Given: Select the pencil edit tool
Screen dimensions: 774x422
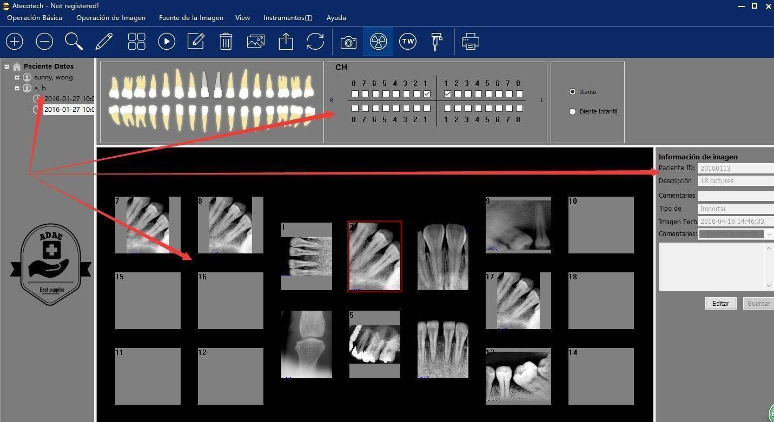Looking at the screenshot, I should (104, 42).
